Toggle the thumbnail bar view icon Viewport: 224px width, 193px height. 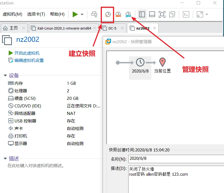click(x=152, y=14)
